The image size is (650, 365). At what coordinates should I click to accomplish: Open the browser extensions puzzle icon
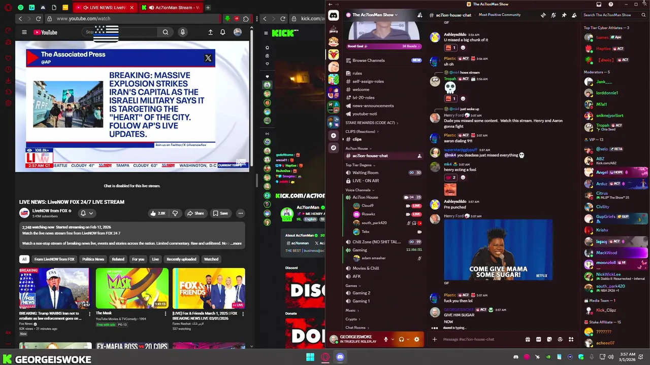pos(246,19)
